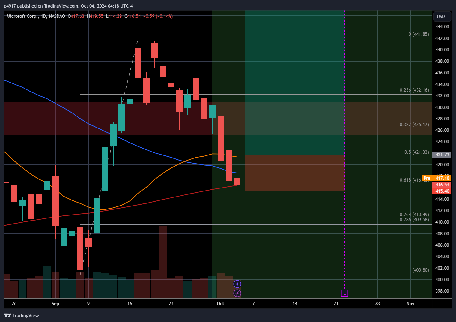Screen dimensions: 456x322
Task: Select the 0 (441.85) Fibonacci label
Action: click(x=419, y=34)
